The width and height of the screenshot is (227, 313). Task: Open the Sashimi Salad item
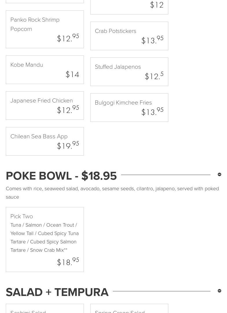coord(28,311)
